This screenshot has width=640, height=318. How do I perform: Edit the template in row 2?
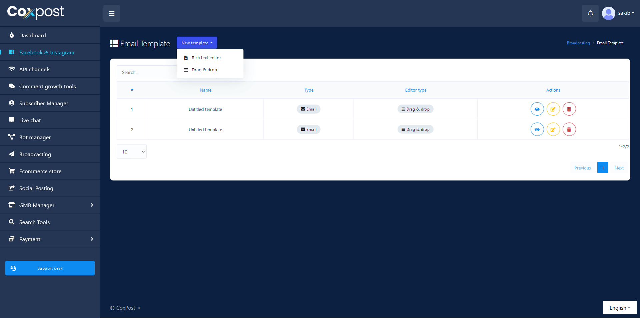point(553,129)
